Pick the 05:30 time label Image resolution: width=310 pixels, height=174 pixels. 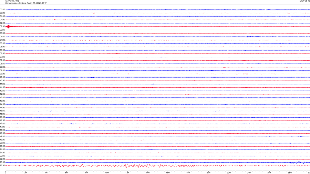click(x=2, y=47)
